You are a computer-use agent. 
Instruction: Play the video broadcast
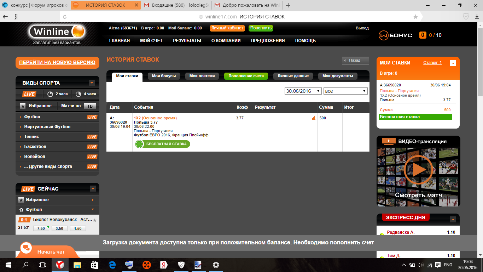point(418,170)
